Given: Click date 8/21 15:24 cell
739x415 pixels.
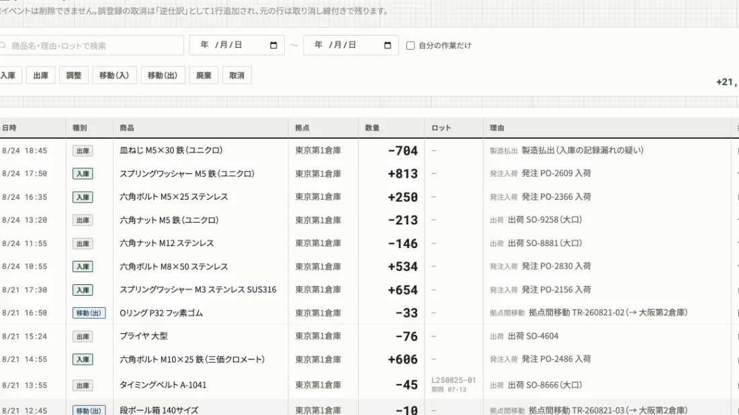Looking at the screenshot, I should [x=24, y=337].
